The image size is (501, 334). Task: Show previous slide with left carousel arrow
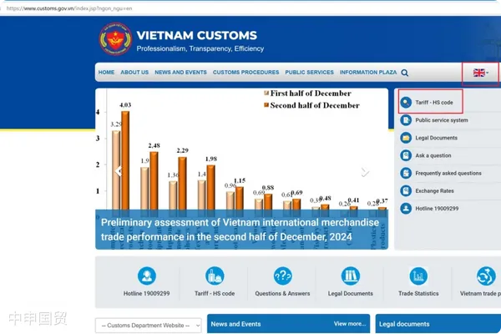coord(119,170)
